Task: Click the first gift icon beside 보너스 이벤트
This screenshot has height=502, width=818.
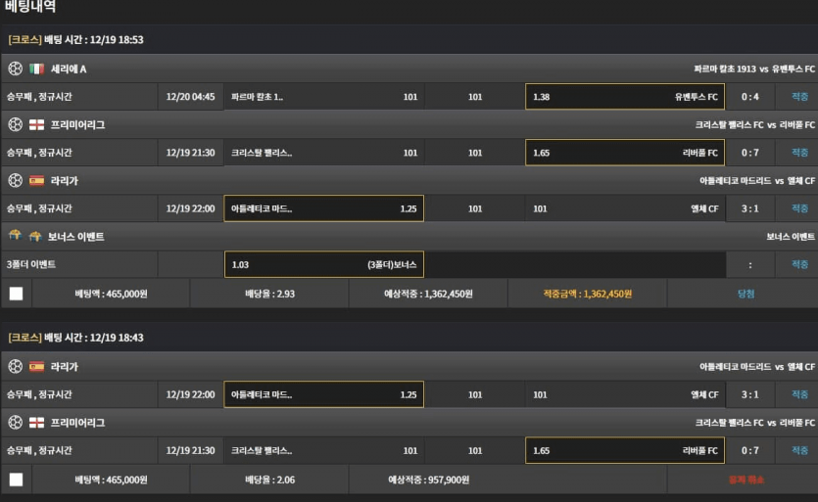Action: 15,235
